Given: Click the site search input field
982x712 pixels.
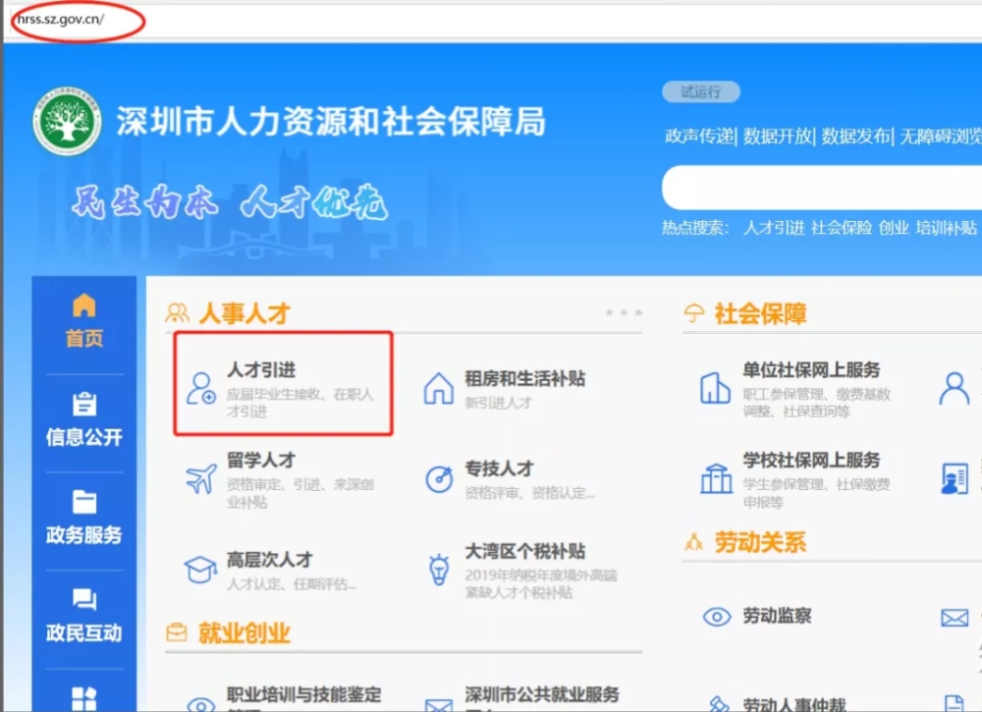Looking at the screenshot, I should [x=822, y=188].
